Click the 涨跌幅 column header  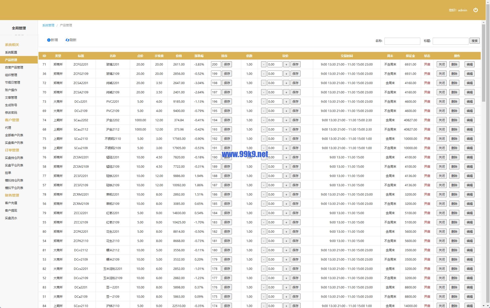point(199,56)
